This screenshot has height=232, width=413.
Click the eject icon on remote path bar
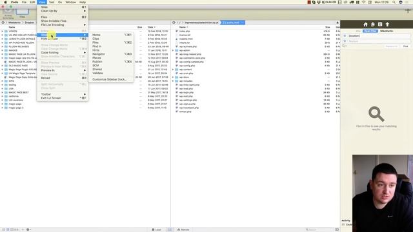(337, 23)
